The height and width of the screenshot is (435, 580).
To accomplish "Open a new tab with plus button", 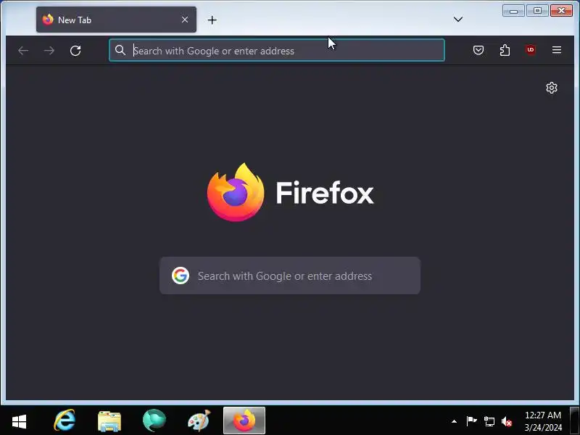I will click(x=212, y=20).
